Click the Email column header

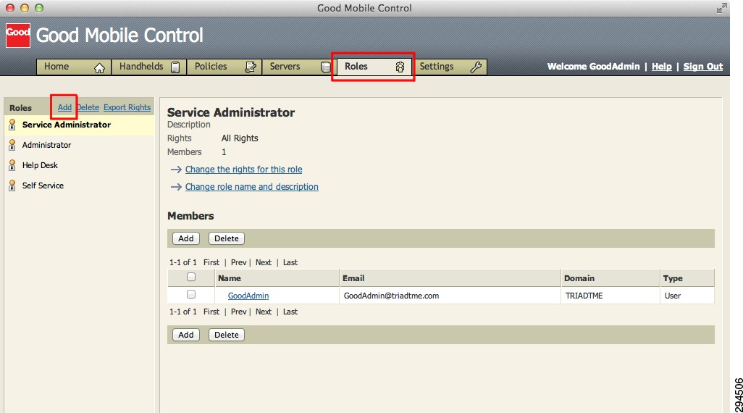click(450, 278)
